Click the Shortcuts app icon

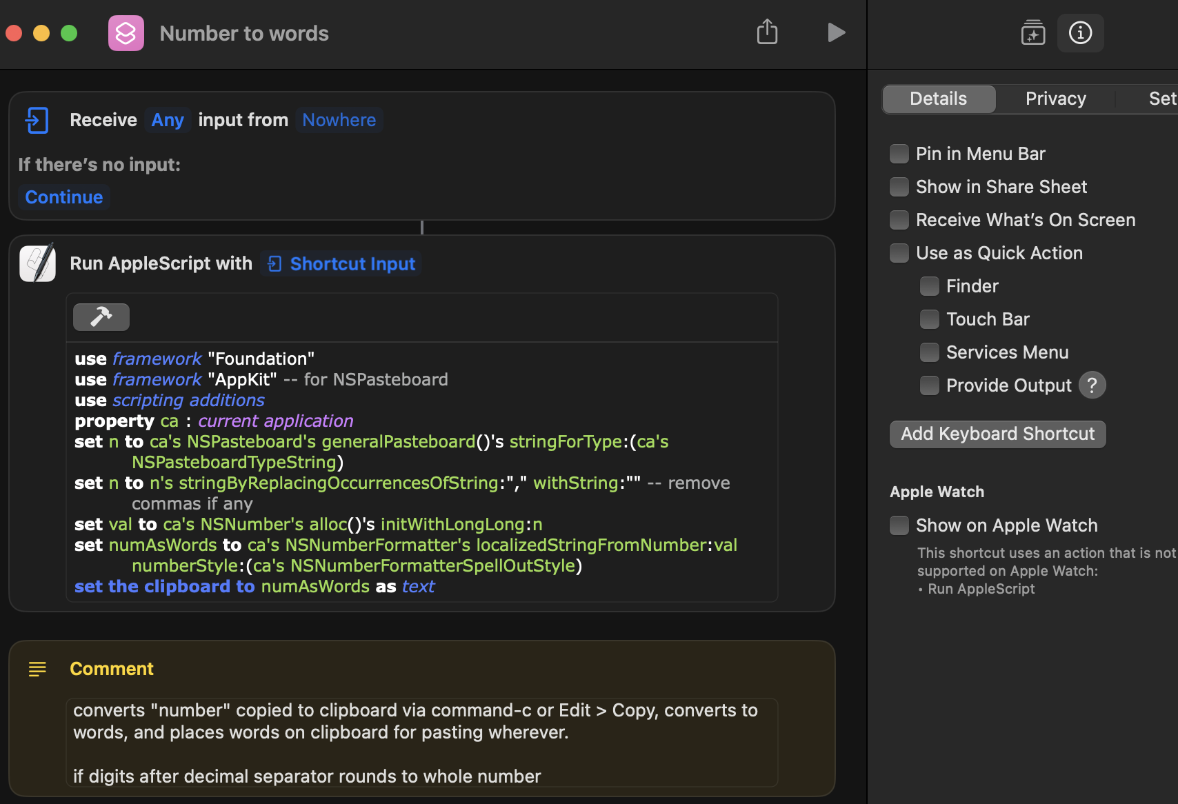pyautogui.click(x=126, y=33)
